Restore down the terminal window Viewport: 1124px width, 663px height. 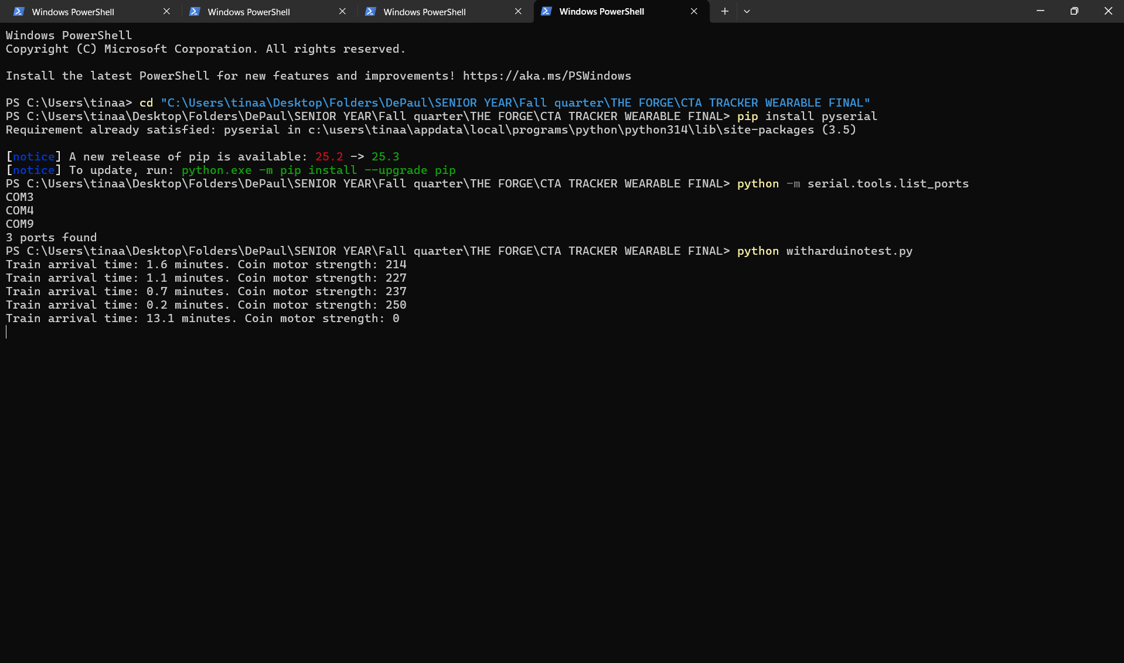coord(1074,11)
